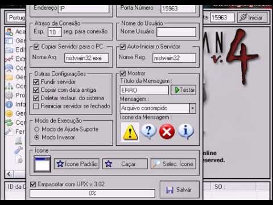
Task: Click the Nome Reg. registry field
Action: click(x=174, y=58)
